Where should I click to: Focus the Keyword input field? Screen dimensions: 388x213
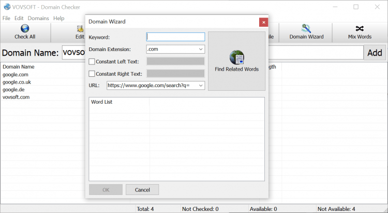click(175, 37)
